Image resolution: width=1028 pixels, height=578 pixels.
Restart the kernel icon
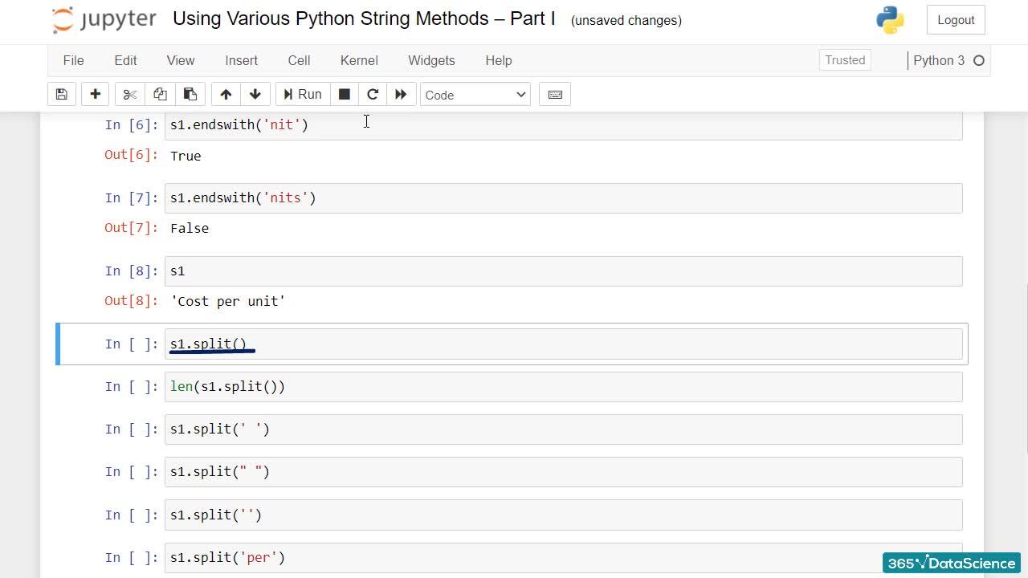click(373, 95)
